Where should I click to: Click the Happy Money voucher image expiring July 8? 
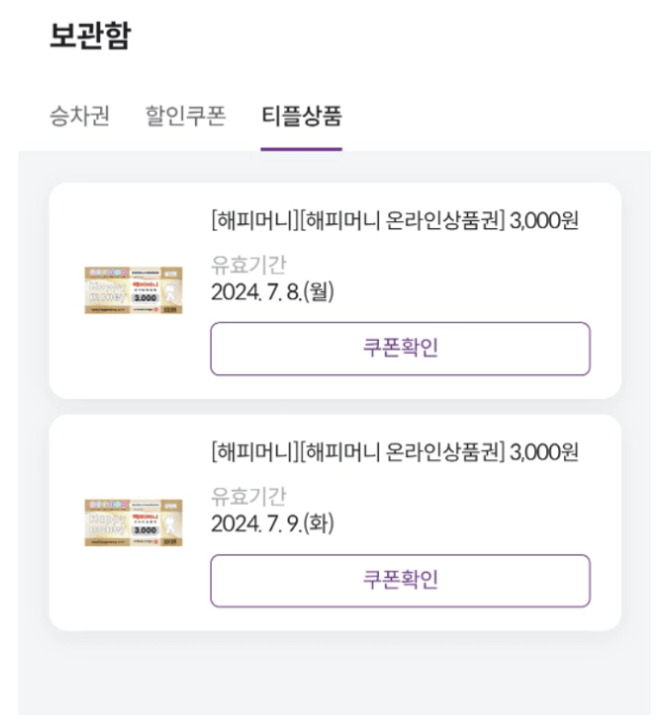point(133,290)
